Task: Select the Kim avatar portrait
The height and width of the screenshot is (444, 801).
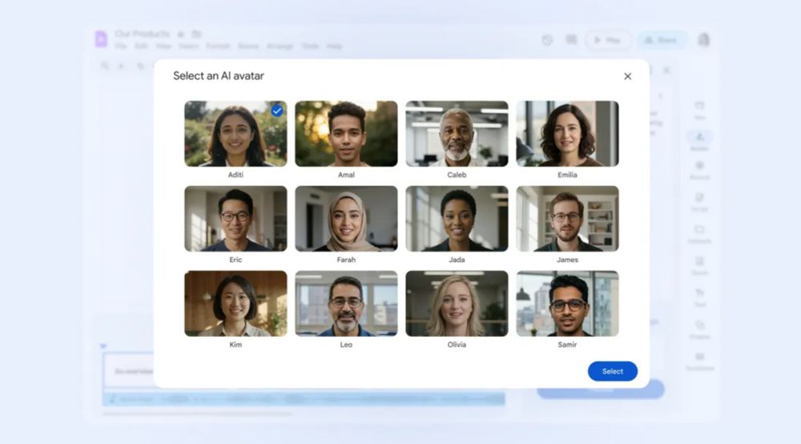Action: [x=235, y=303]
